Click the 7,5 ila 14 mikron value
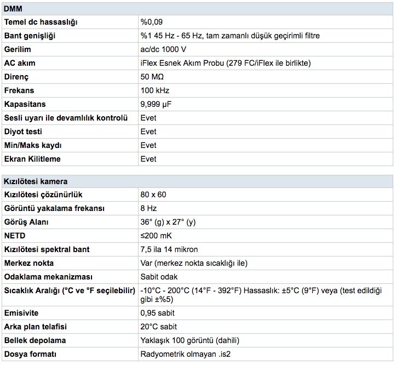Viewport: 396px width, 365px height. (169, 249)
